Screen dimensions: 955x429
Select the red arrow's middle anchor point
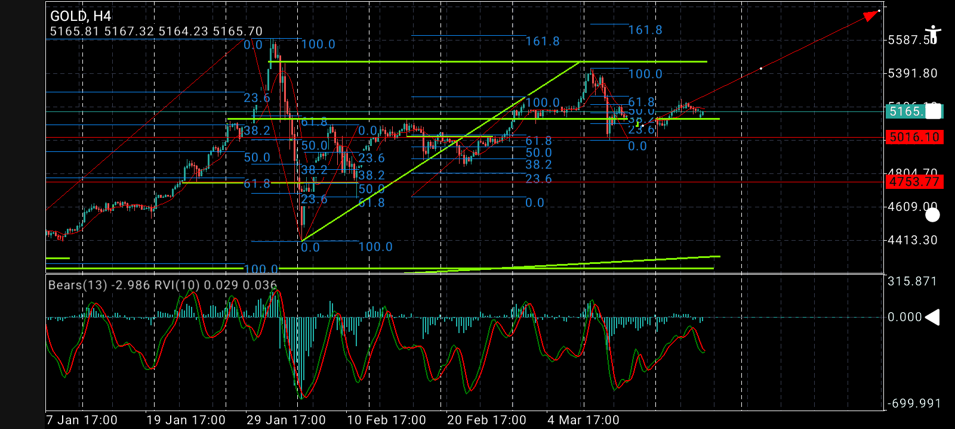(760, 69)
